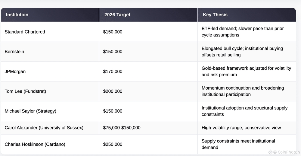Click the Gold-based framework thesis cell
301x156 pixels.
pyautogui.click(x=246, y=72)
